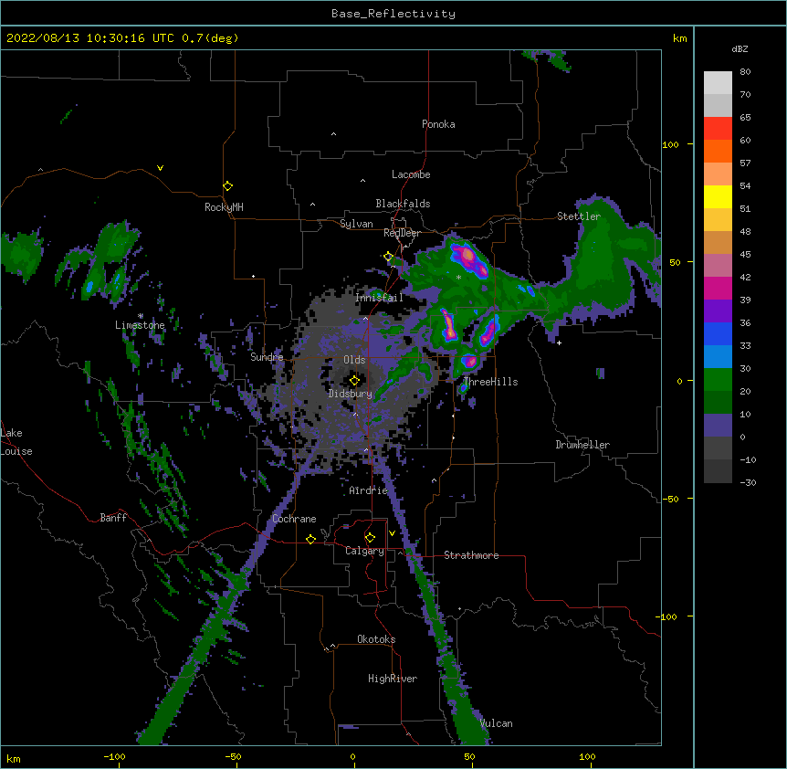Image resolution: width=787 pixels, height=769 pixels.
Task: Select the RockyMH label
Action: tap(224, 207)
